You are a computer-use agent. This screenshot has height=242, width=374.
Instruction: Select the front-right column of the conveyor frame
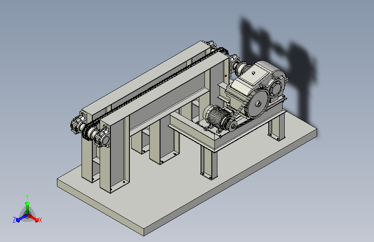[114, 155]
